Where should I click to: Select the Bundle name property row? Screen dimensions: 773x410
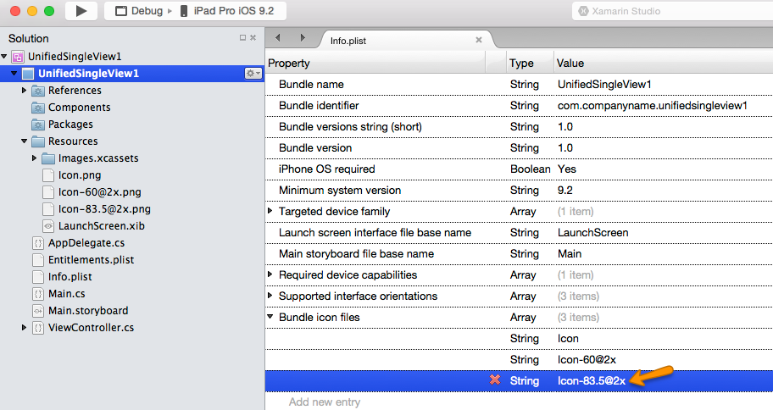[x=519, y=84]
